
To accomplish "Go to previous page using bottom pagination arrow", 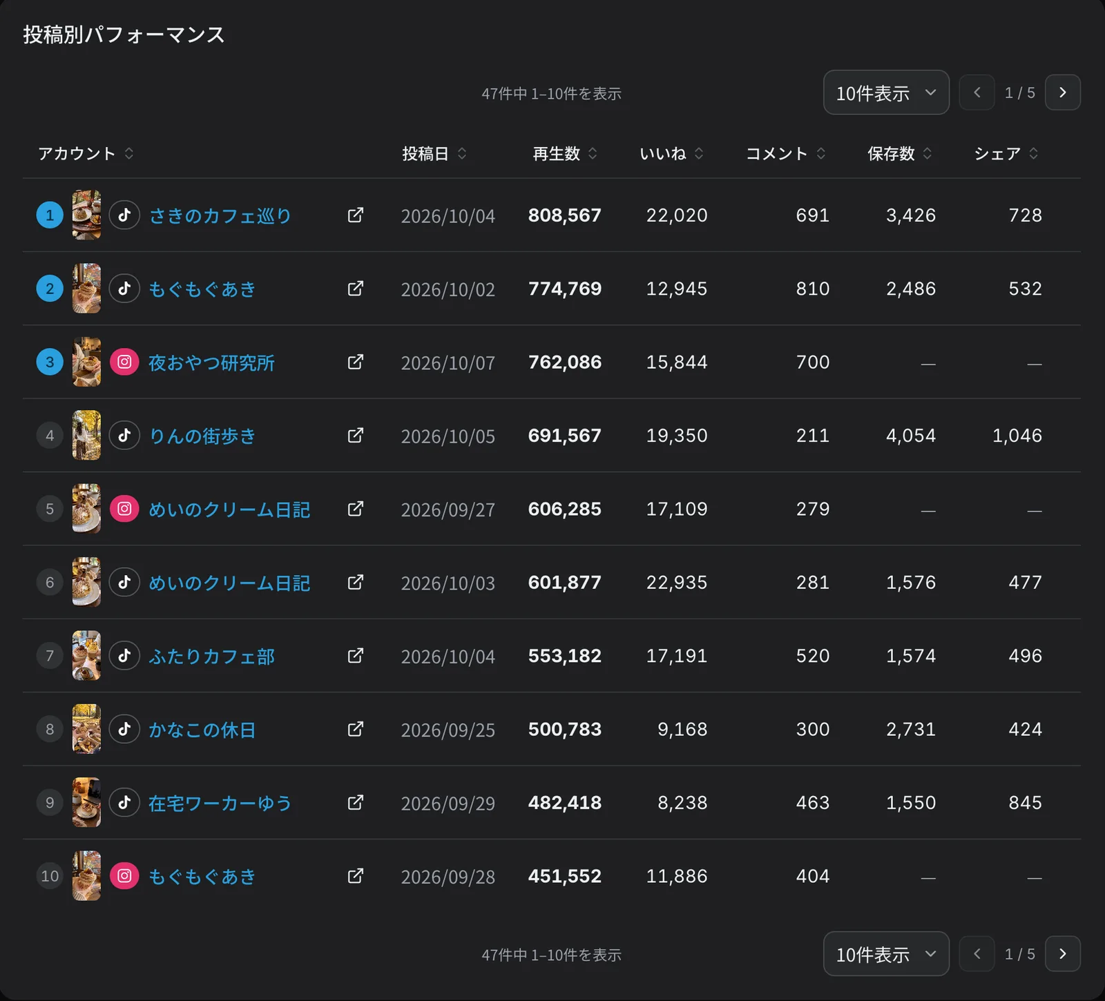I will point(977,954).
